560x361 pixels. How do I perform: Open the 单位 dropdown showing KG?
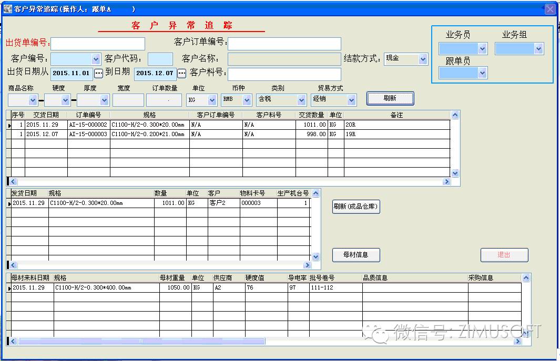coord(212,100)
